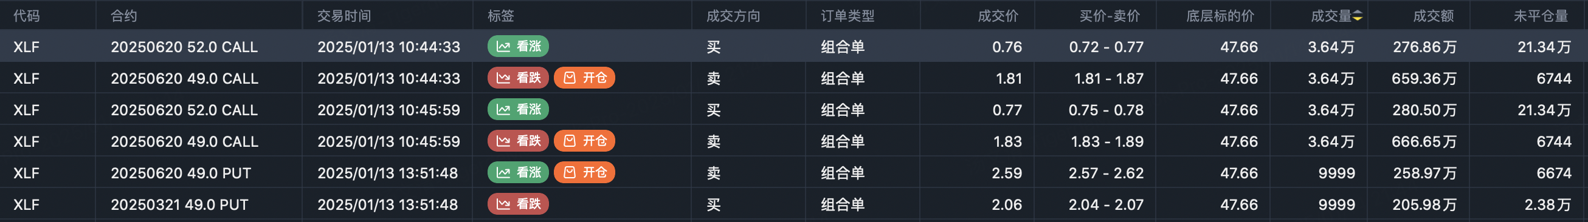1588x222 pixels.
Task: Click the 看涨 tag on 10:45:59 52.0 CALL row
Action: tap(518, 109)
